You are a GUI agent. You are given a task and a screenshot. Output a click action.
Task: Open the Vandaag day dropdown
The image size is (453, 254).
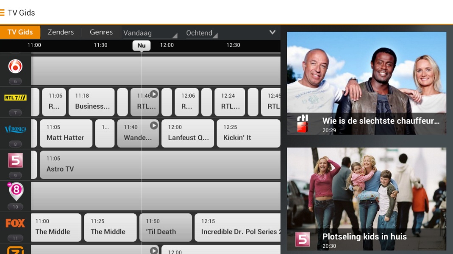click(150, 33)
